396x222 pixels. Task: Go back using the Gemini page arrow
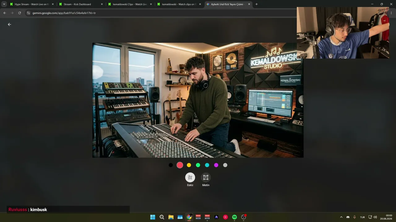pyautogui.click(x=9, y=24)
